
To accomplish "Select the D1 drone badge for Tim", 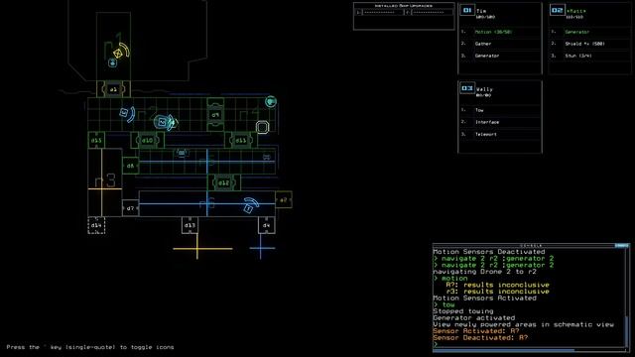I will tap(467, 10).
